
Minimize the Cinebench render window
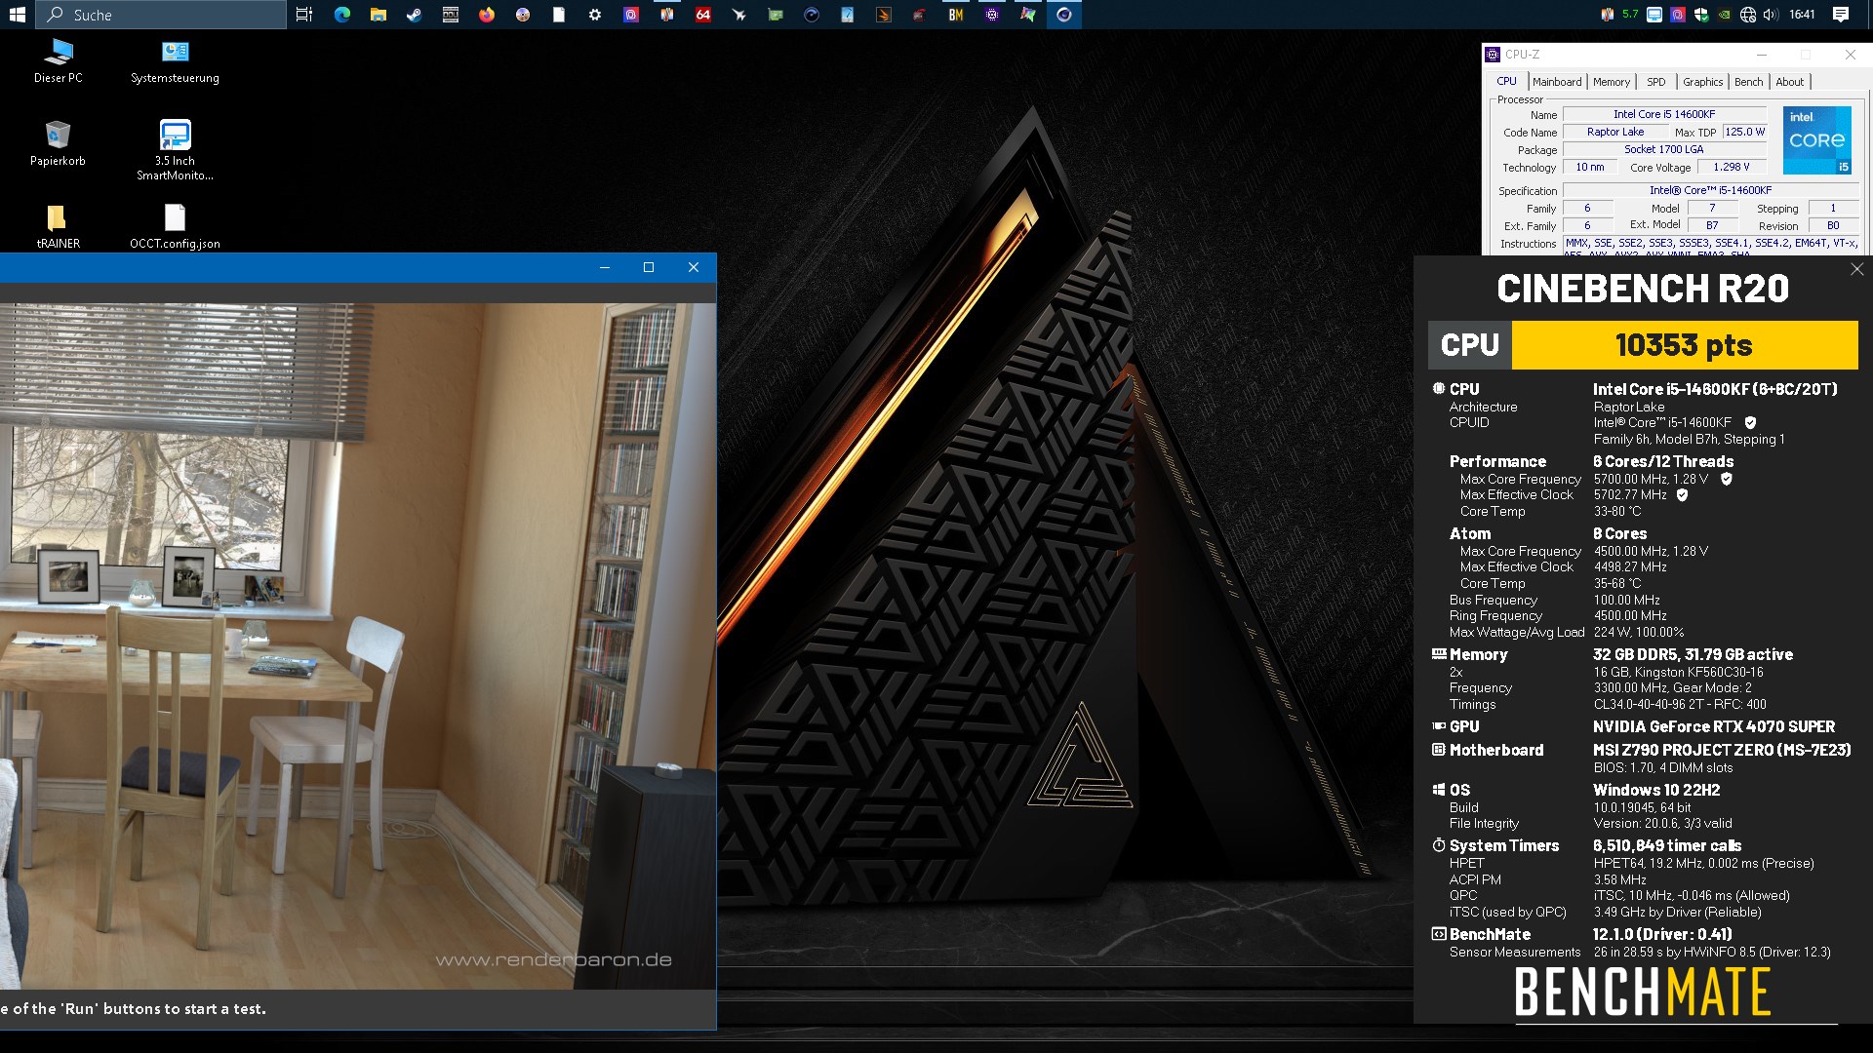(x=605, y=267)
